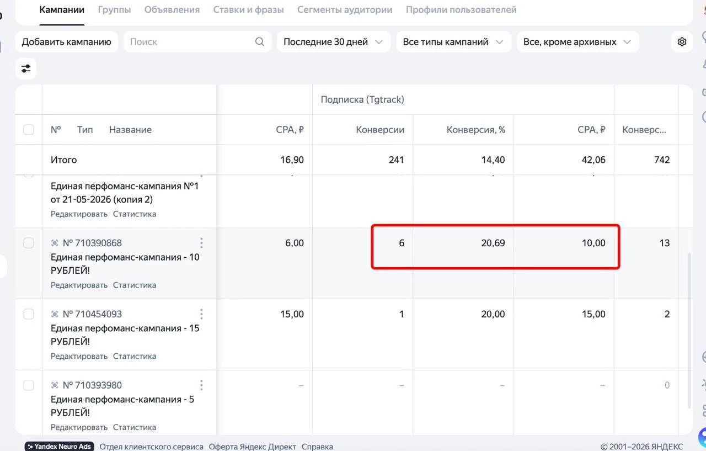Open table settings gear icon
The image size is (706, 451).
[682, 42]
